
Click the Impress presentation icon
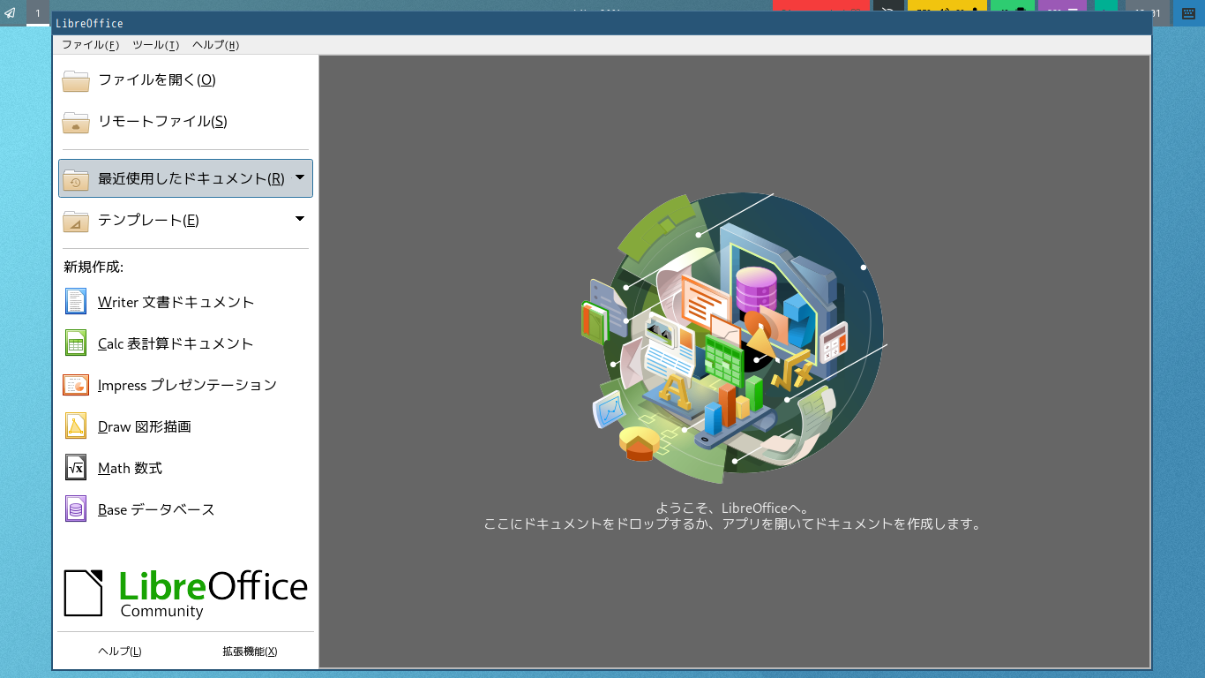click(76, 385)
